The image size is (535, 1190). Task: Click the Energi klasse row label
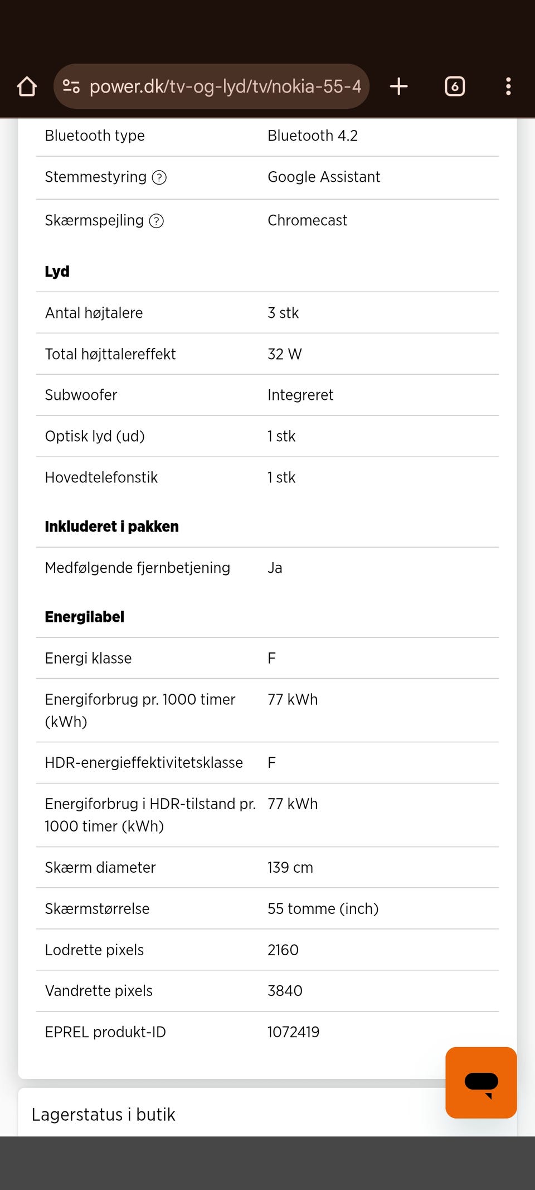[89, 658]
